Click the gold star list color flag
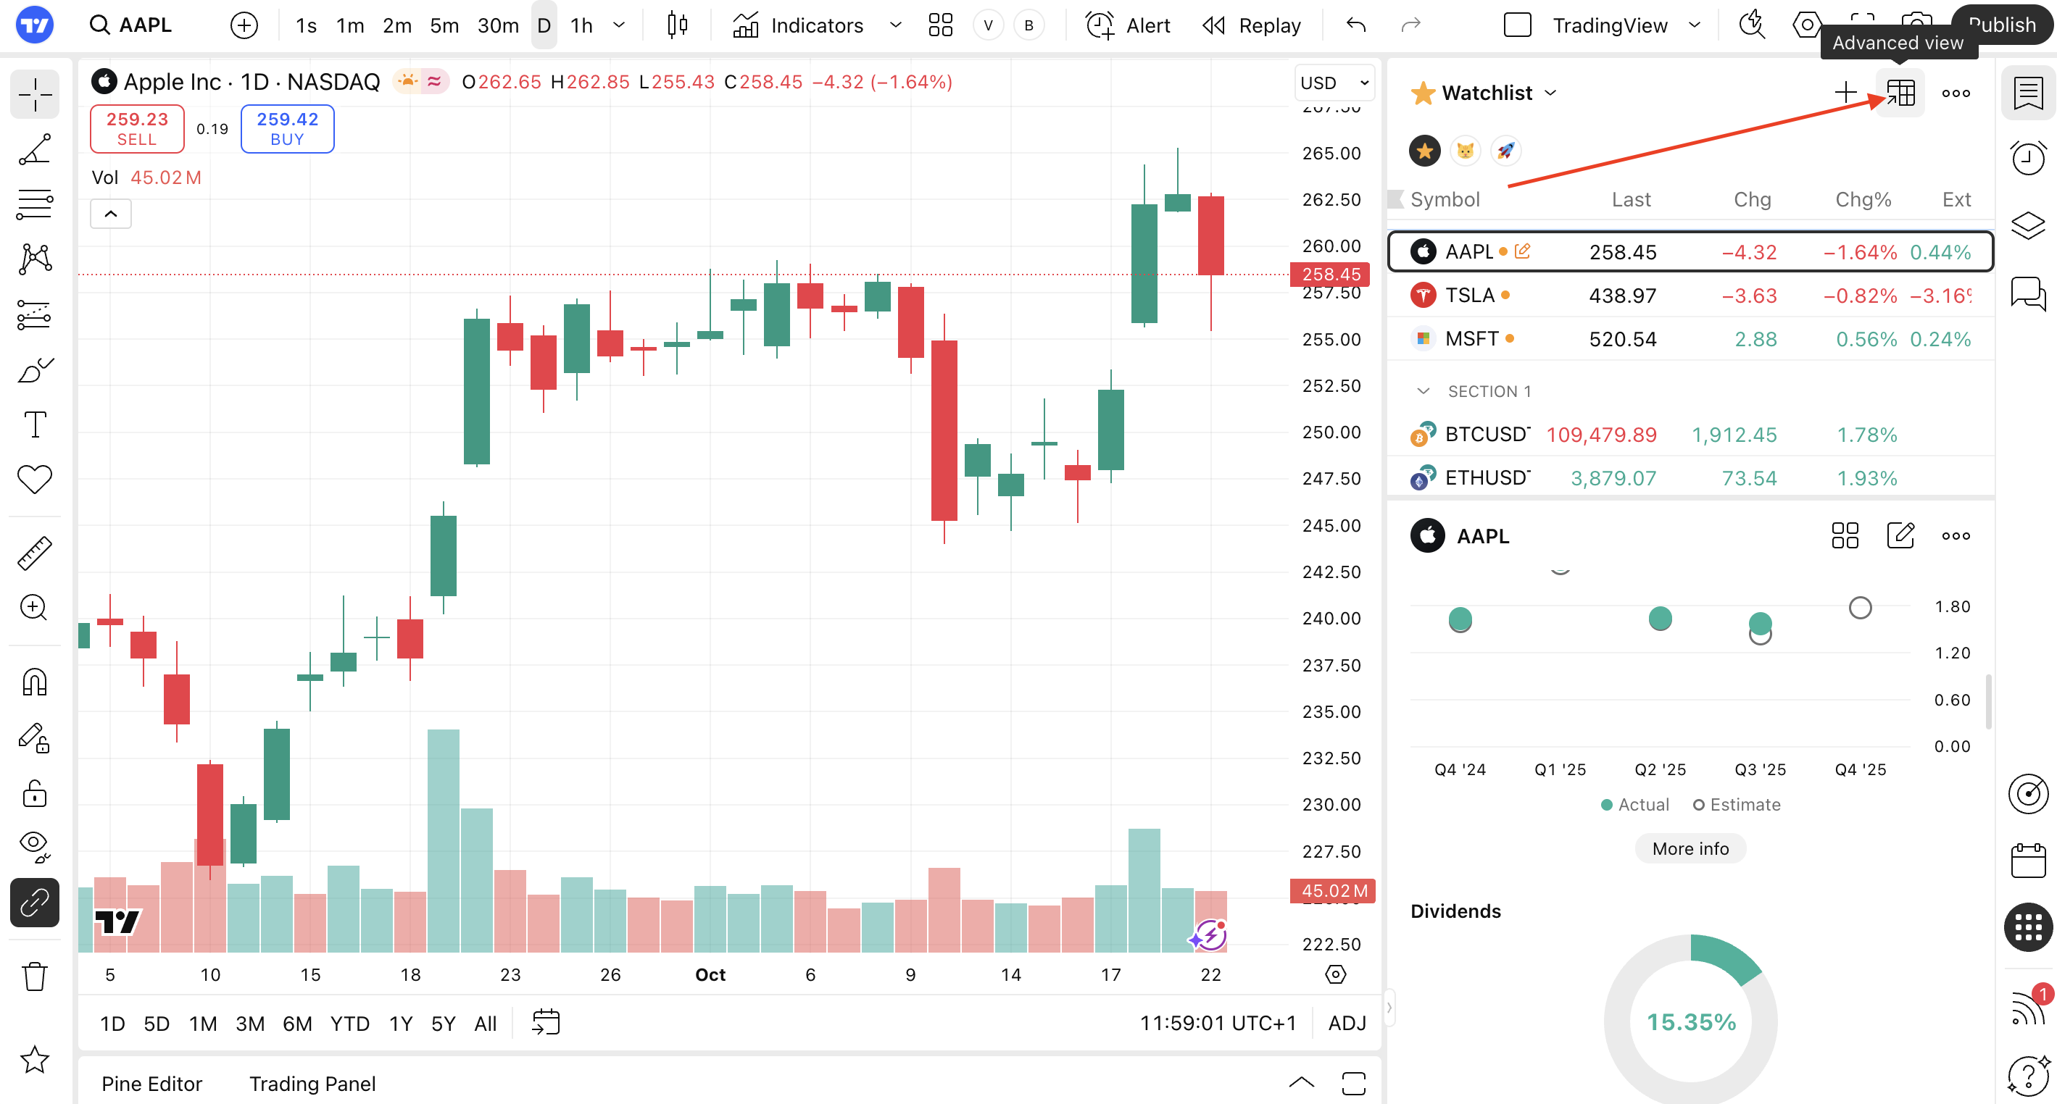This screenshot has height=1104, width=2057. (x=1424, y=151)
